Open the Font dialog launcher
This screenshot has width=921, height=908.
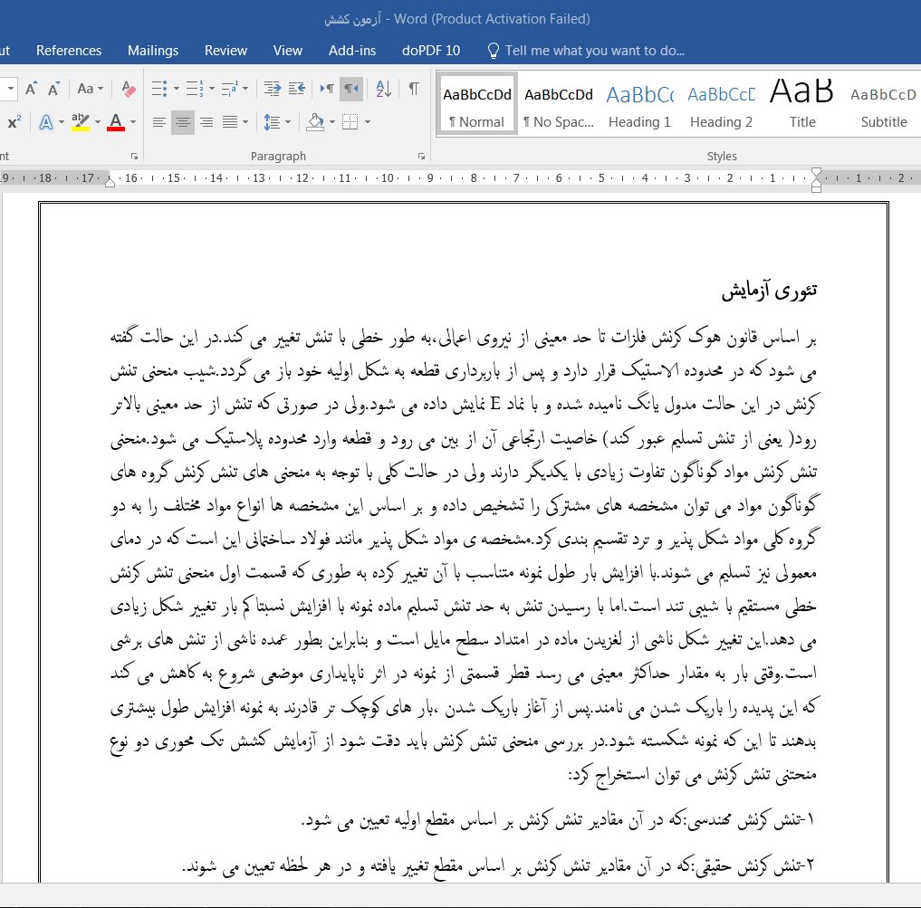135,157
